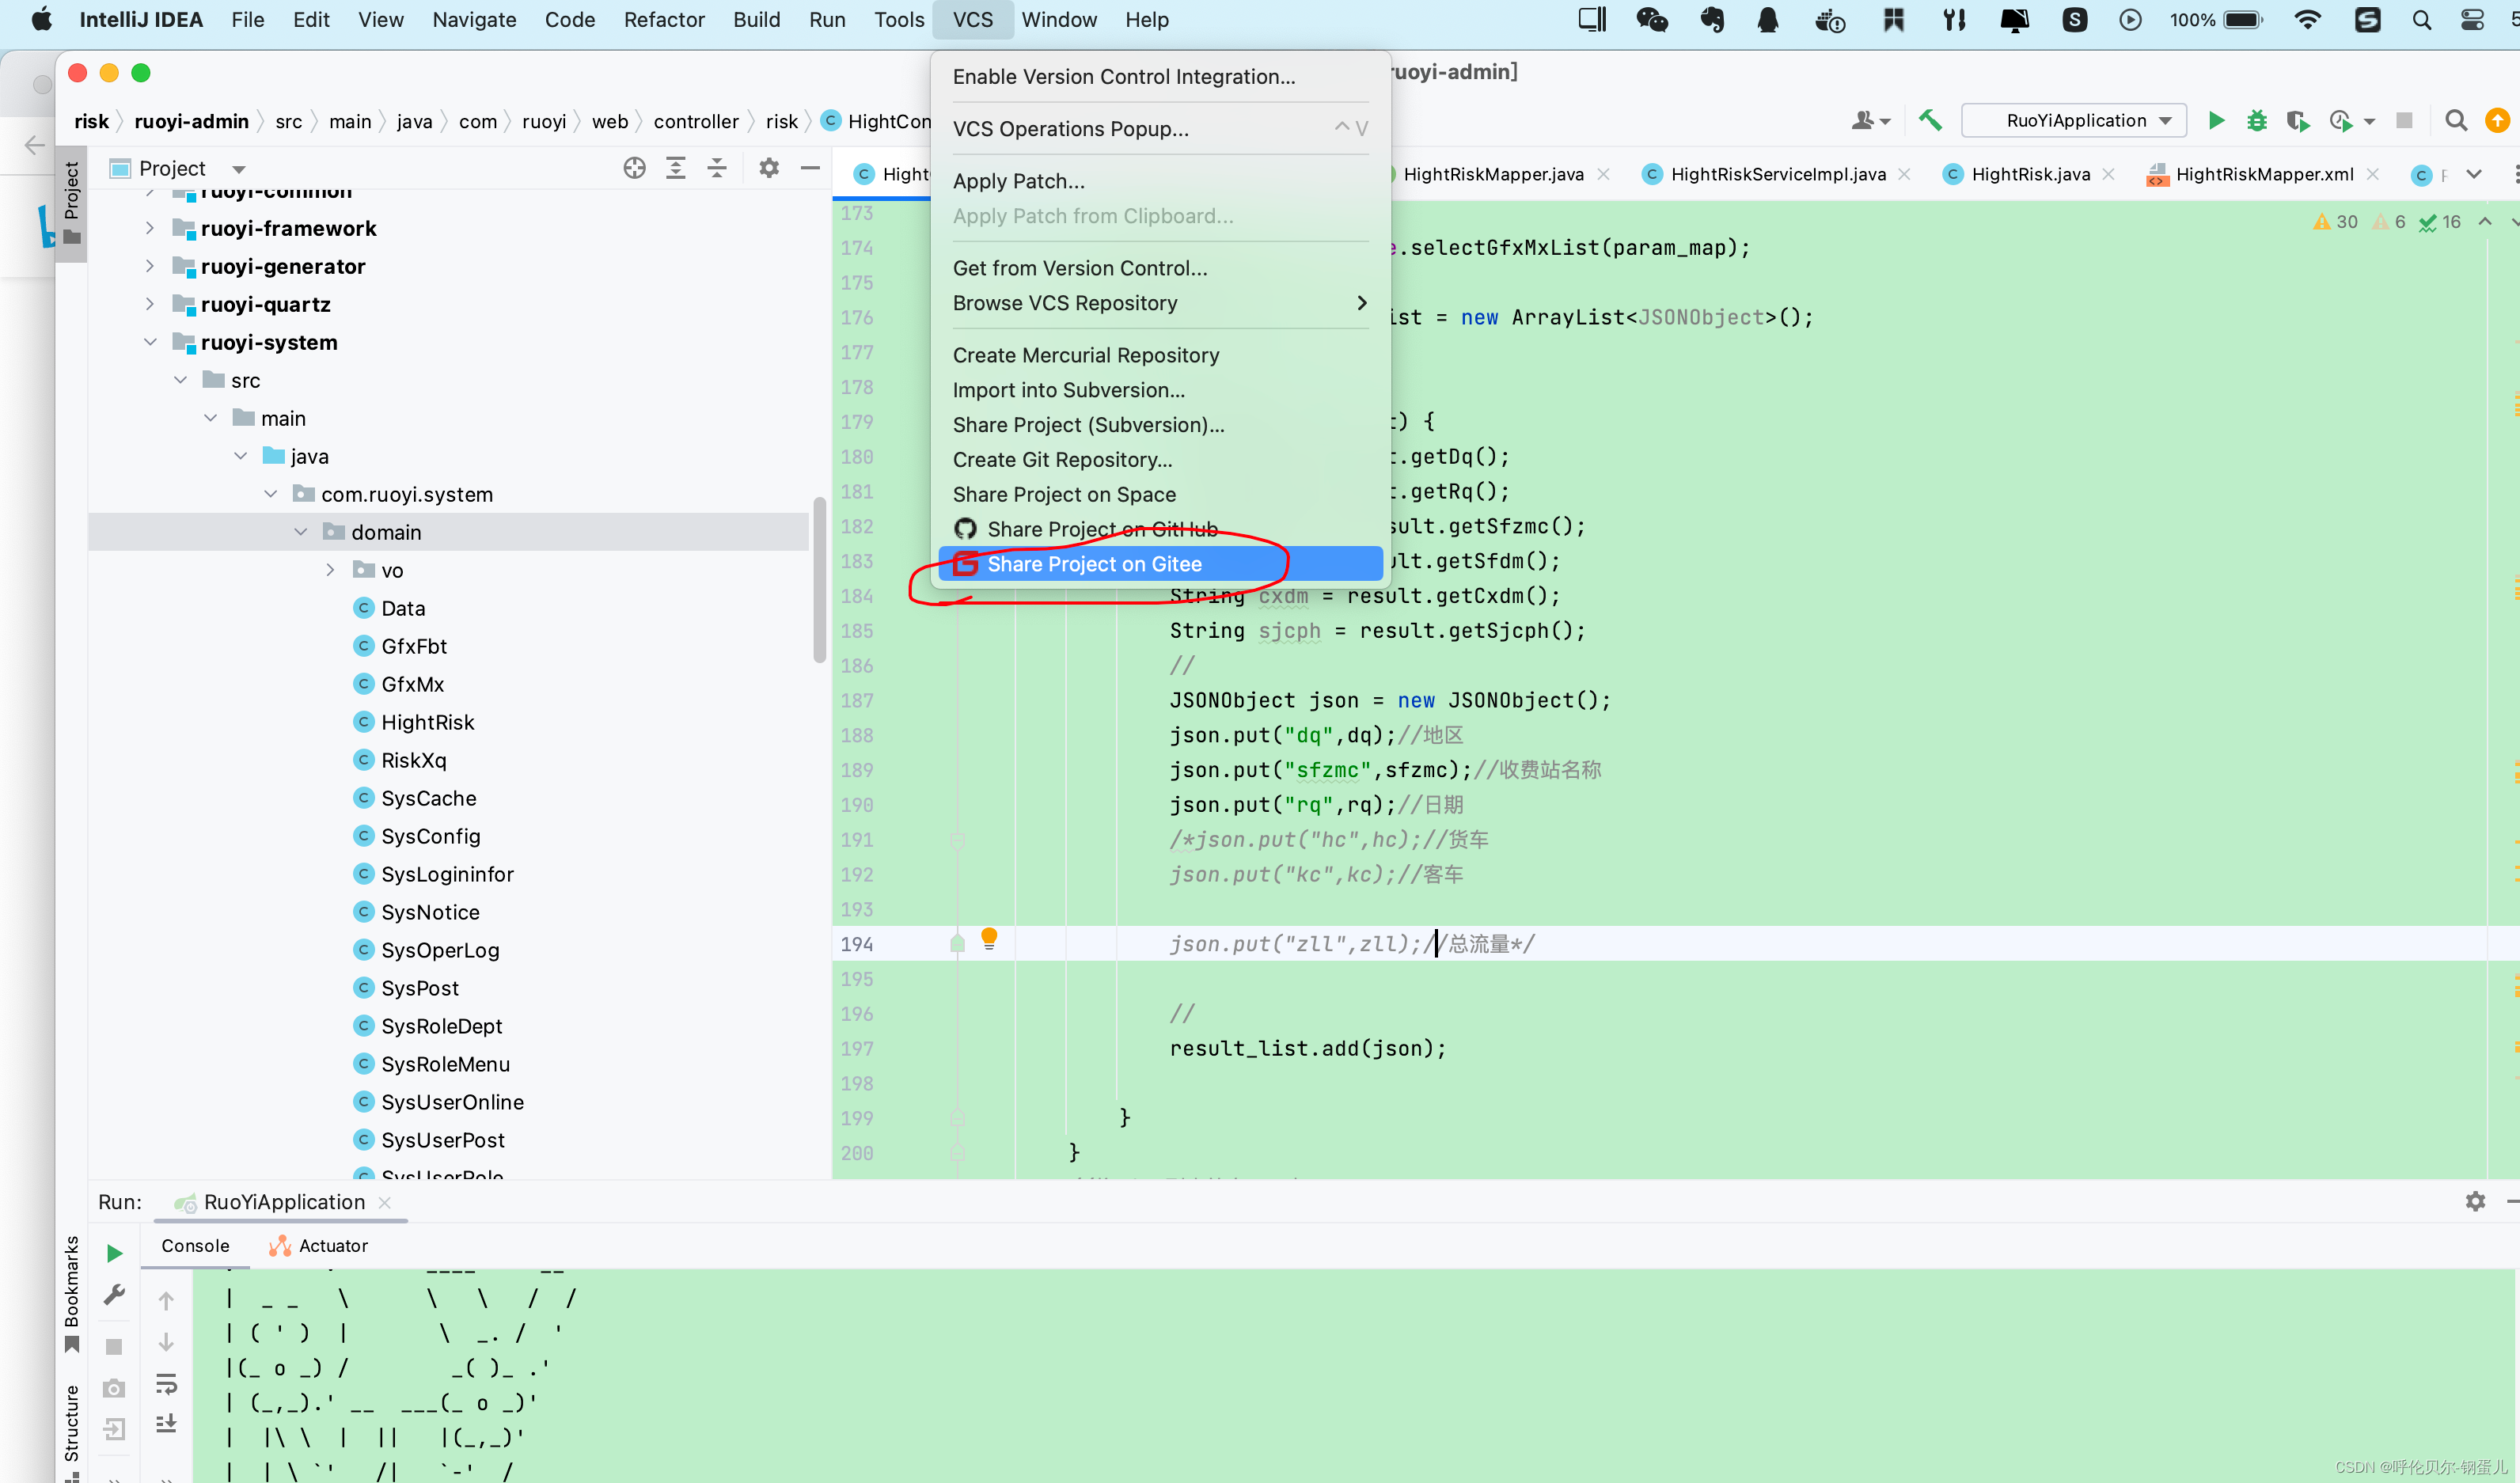Collapse the ruoyi-system module node
Viewport: 2520px width, 1483px height.
click(150, 342)
